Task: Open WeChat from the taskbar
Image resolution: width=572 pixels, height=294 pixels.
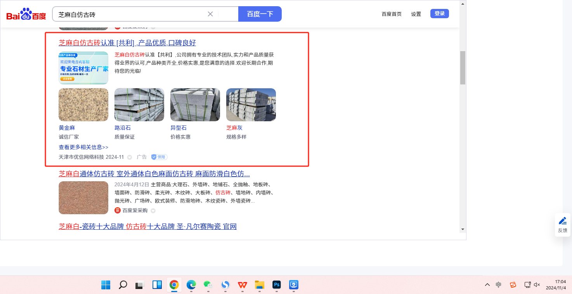Action: coord(208,285)
